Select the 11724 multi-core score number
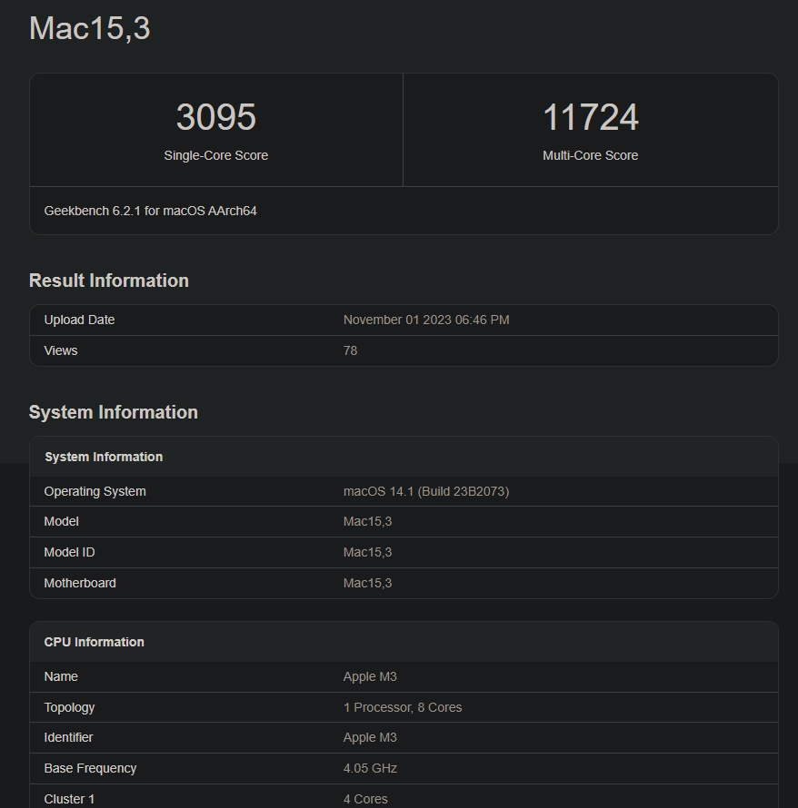 coord(590,117)
